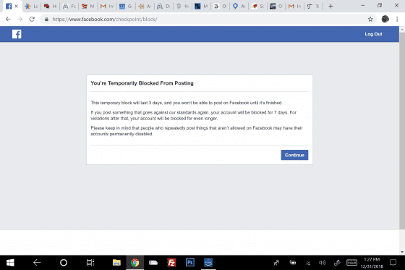Open a new browser tab with the plus
Screen dimensions: 405x270
coord(331,7)
